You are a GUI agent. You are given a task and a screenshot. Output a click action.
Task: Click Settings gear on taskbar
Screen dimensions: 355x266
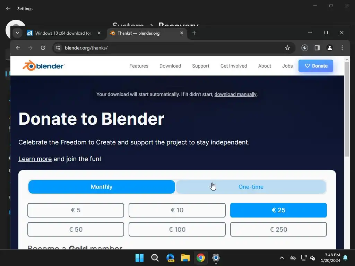(x=216, y=258)
